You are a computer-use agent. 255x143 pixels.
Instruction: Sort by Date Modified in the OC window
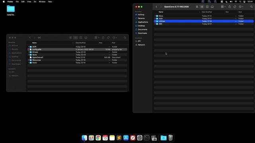click(80, 43)
